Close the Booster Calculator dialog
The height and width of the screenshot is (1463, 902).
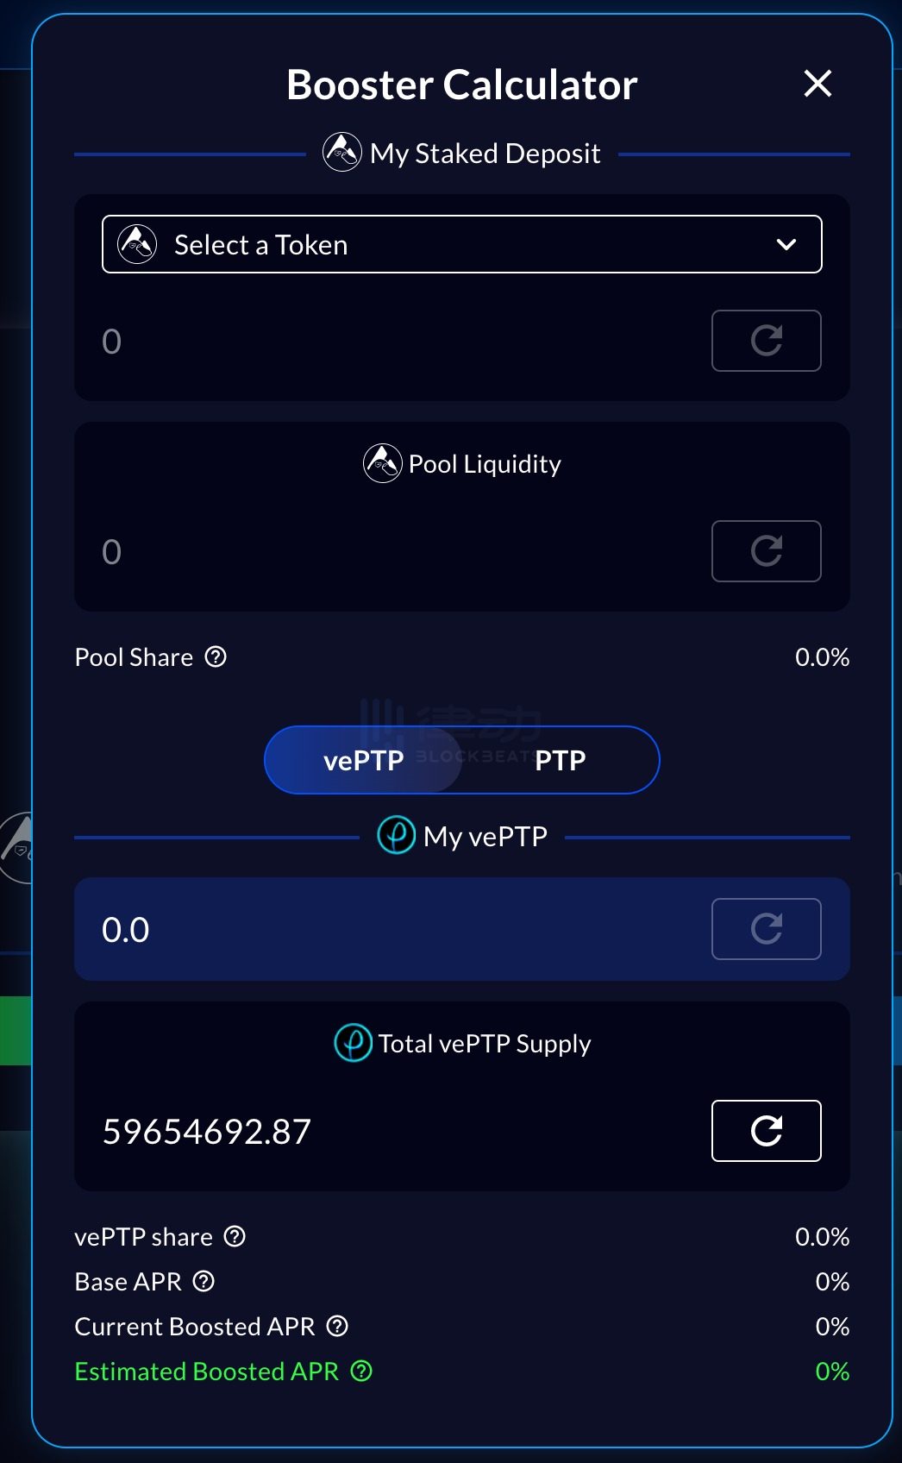tap(817, 84)
